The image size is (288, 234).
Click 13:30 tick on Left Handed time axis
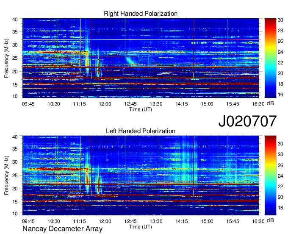coord(156,221)
